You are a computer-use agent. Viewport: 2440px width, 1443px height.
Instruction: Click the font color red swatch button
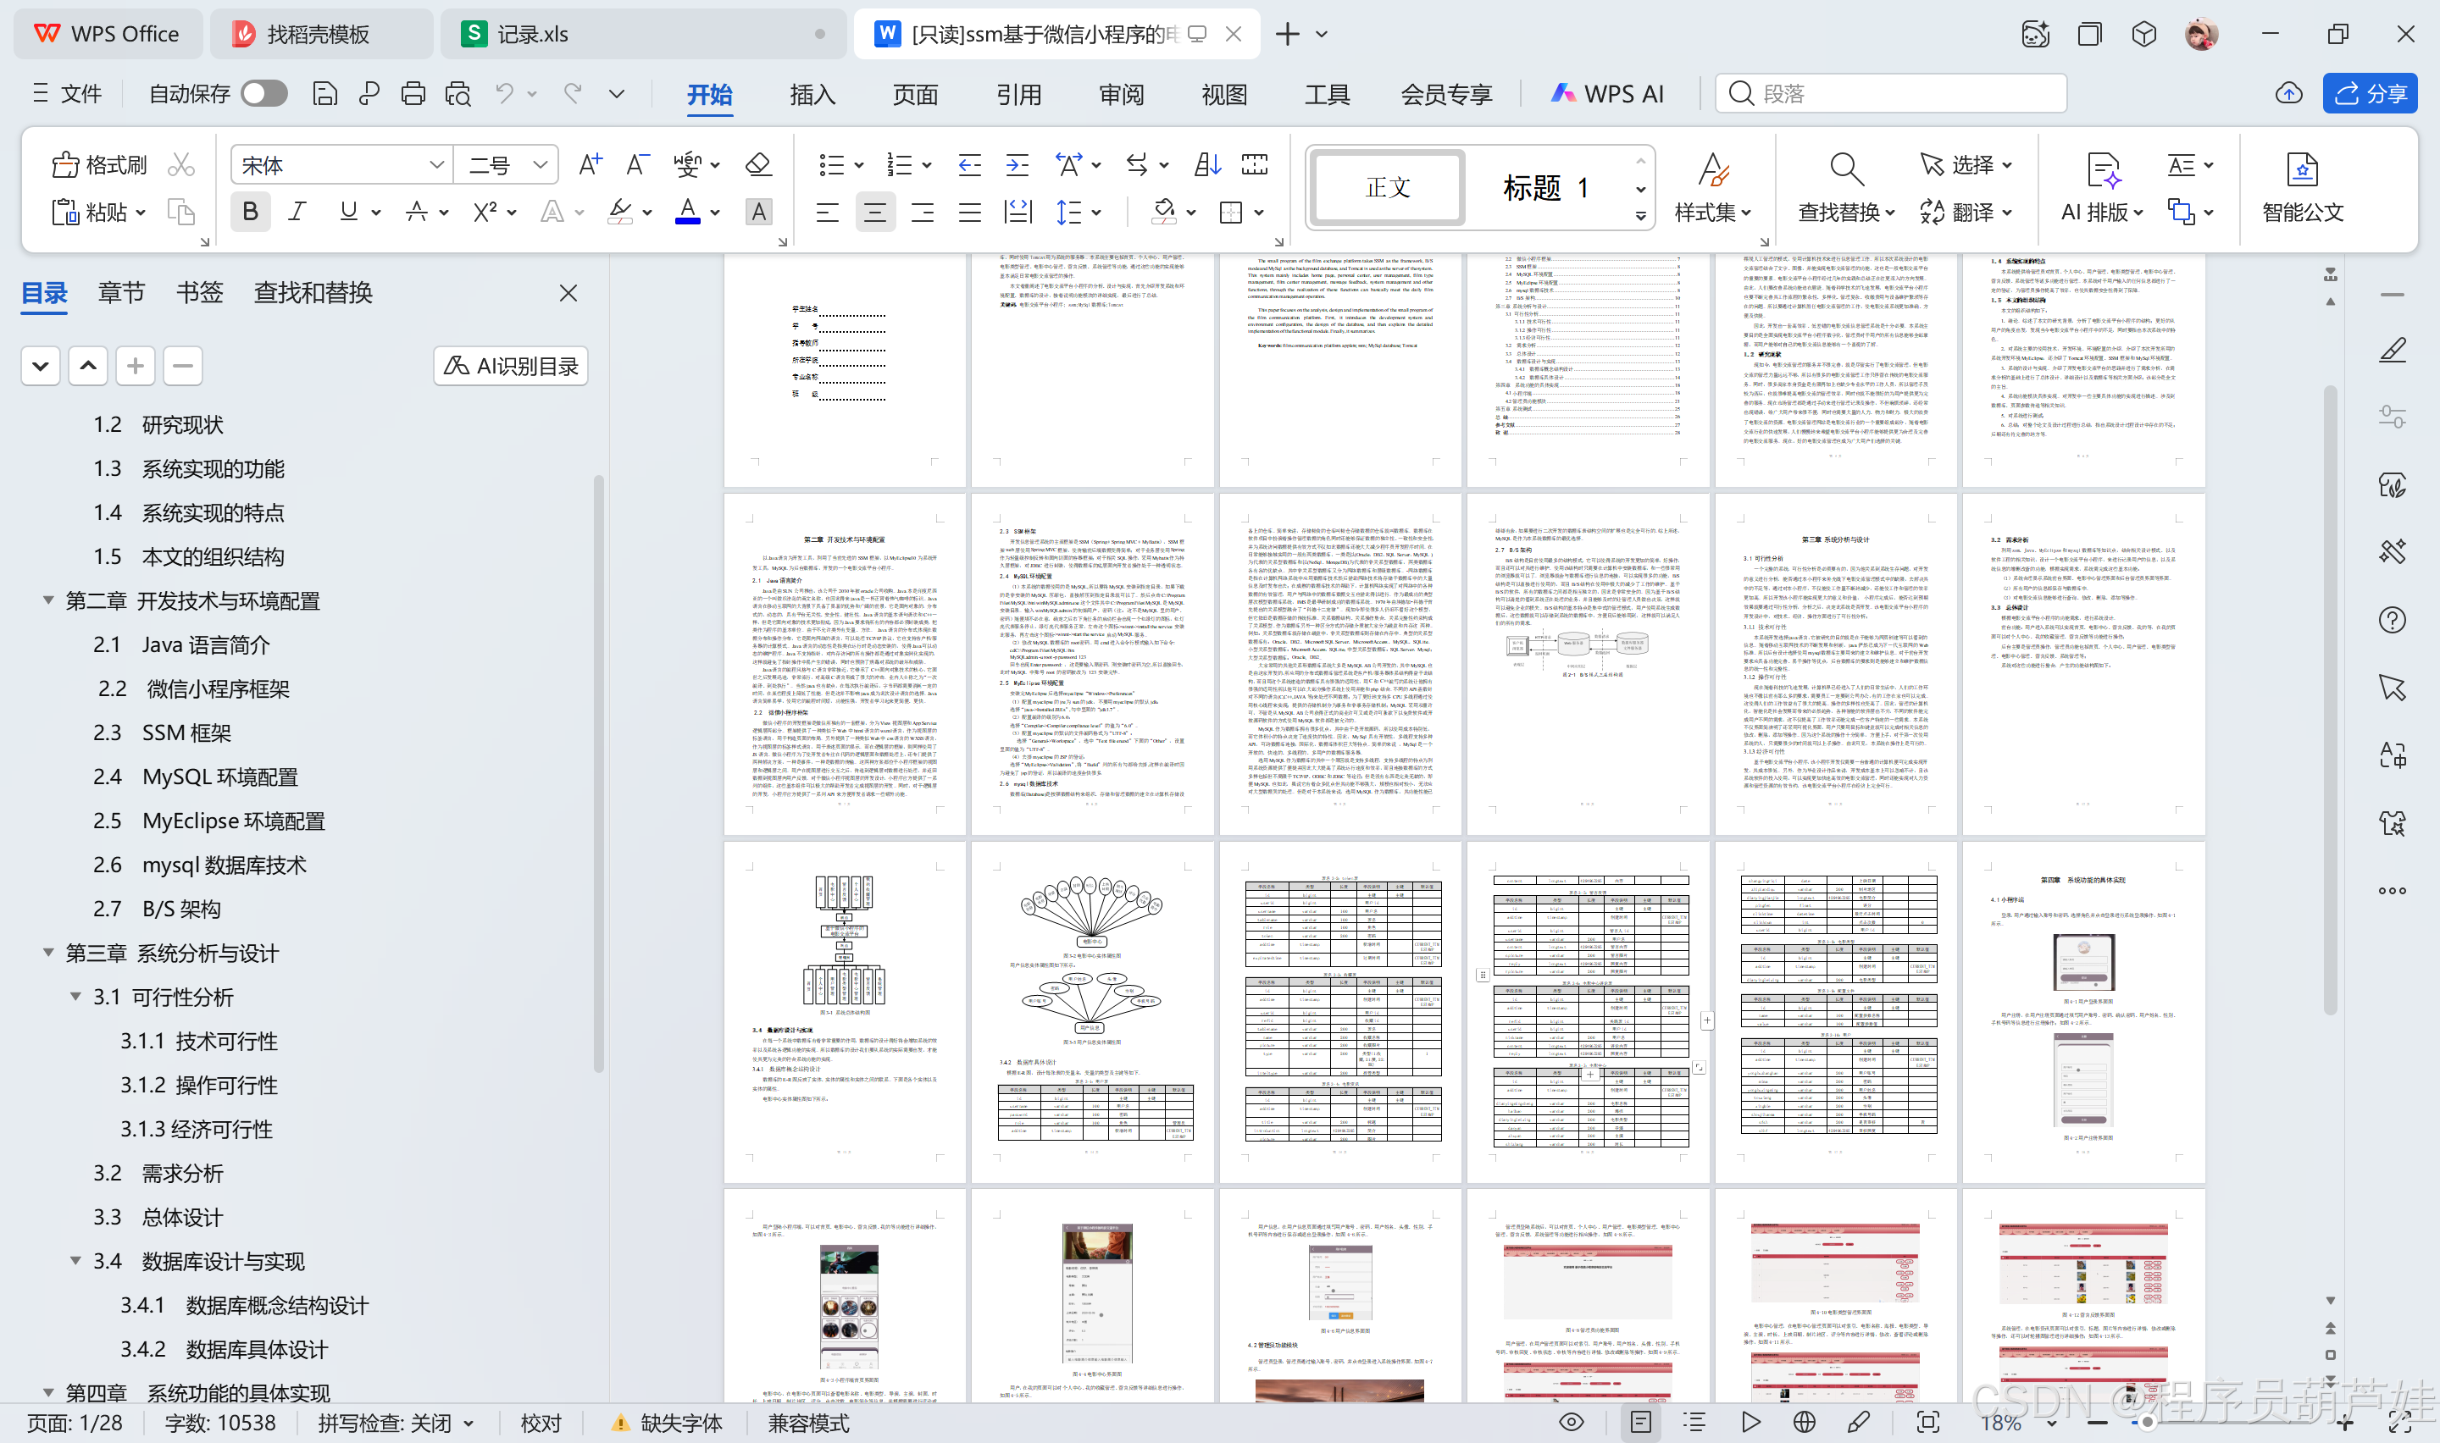[x=688, y=211]
